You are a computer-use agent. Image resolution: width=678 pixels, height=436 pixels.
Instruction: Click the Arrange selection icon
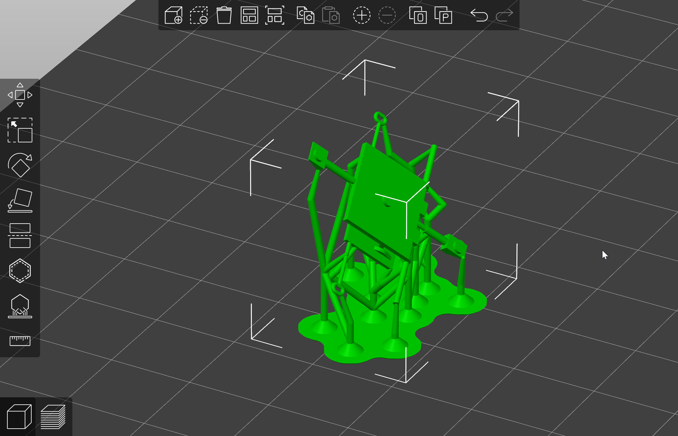[x=274, y=15]
